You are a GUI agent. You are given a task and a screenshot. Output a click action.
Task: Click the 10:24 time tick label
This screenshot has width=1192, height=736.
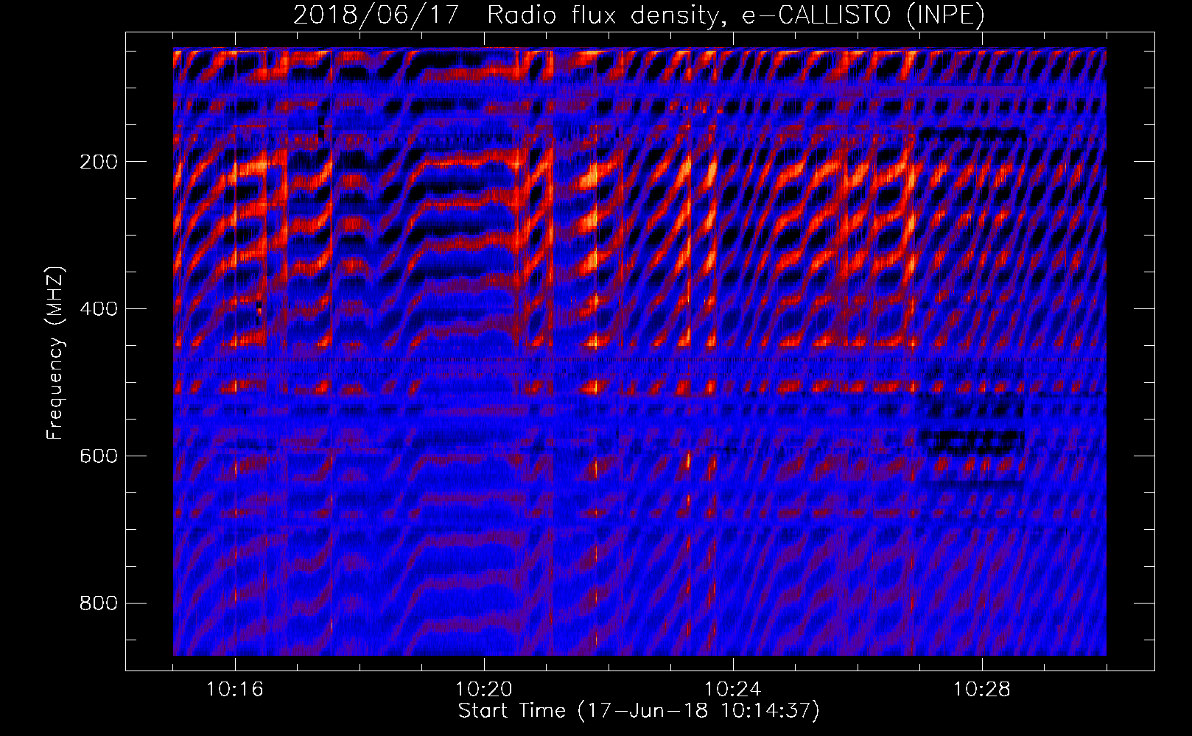[x=733, y=690]
